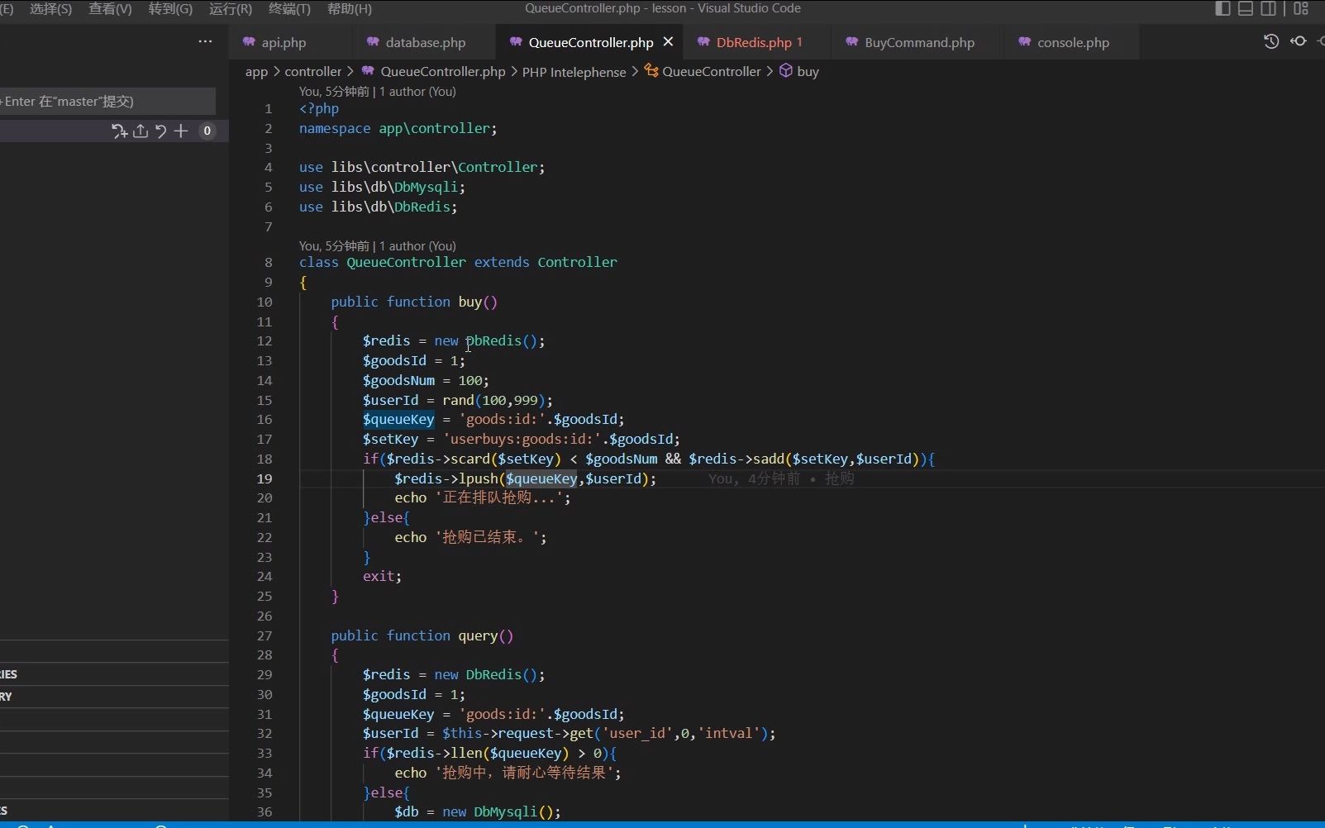
Task: Switch to the api.php tab
Action: 284,42
